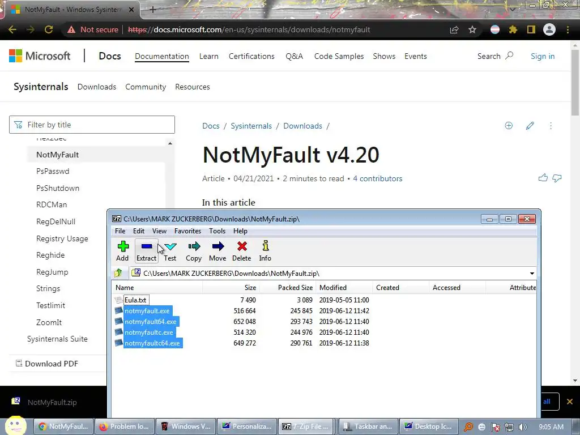Open Chrome three-dot menu
This screenshot has width=580, height=435.
click(568, 29)
